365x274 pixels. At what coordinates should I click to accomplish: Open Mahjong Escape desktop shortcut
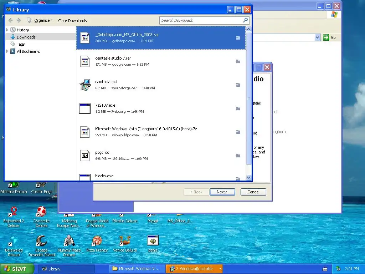click(x=69, y=221)
